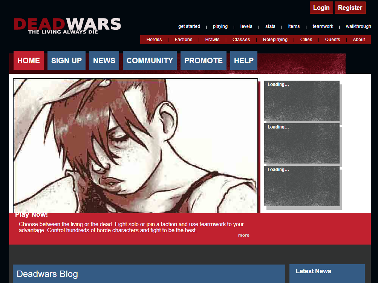
Task: Switch to the COMMUNITY tab
Action: pos(150,60)
